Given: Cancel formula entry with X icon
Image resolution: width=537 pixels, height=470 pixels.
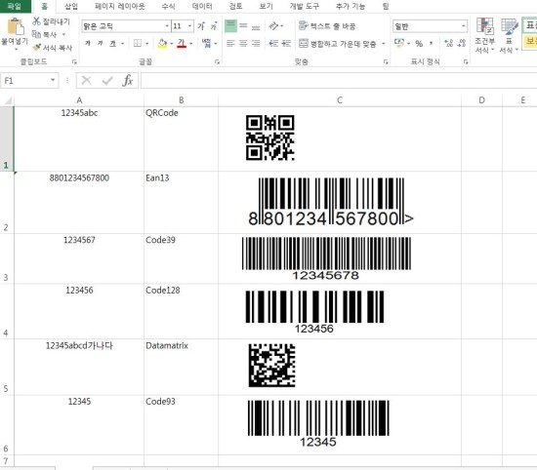Looking at the screenshot, I should point(87,80).
